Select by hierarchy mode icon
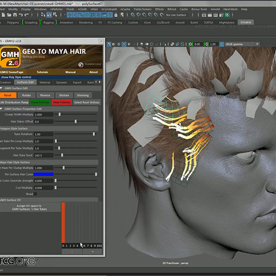The width and height of the screenshot is (276, 276). point(43,15)
